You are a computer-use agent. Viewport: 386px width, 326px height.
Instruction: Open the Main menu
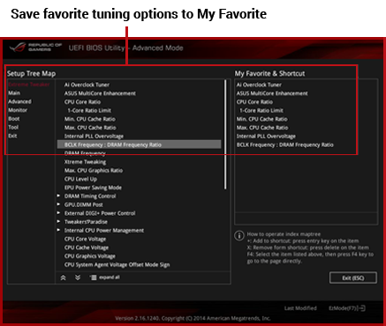[14, 93]
